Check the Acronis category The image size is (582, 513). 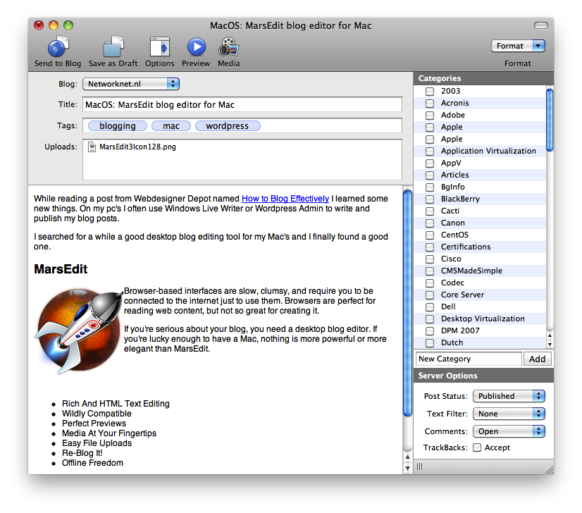tap(430, 103)
